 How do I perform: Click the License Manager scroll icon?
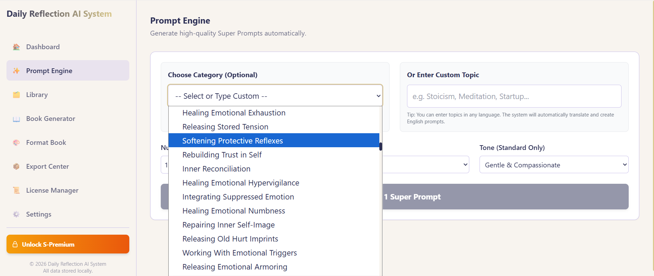(16, 190)
